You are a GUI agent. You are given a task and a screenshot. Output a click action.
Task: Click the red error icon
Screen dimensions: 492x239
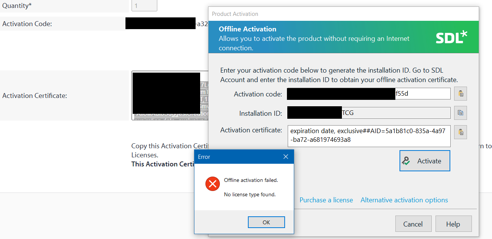pyautogui.click(x=212, y=184)
